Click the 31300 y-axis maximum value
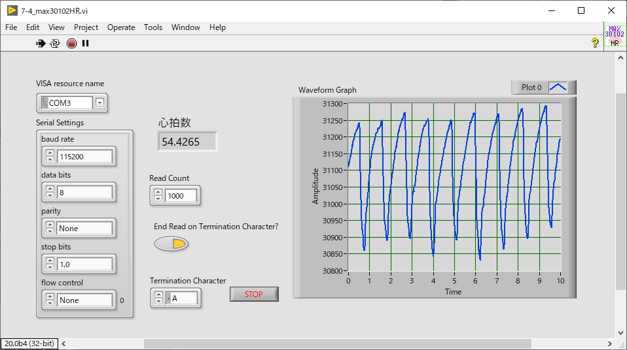 click(332, 104)
